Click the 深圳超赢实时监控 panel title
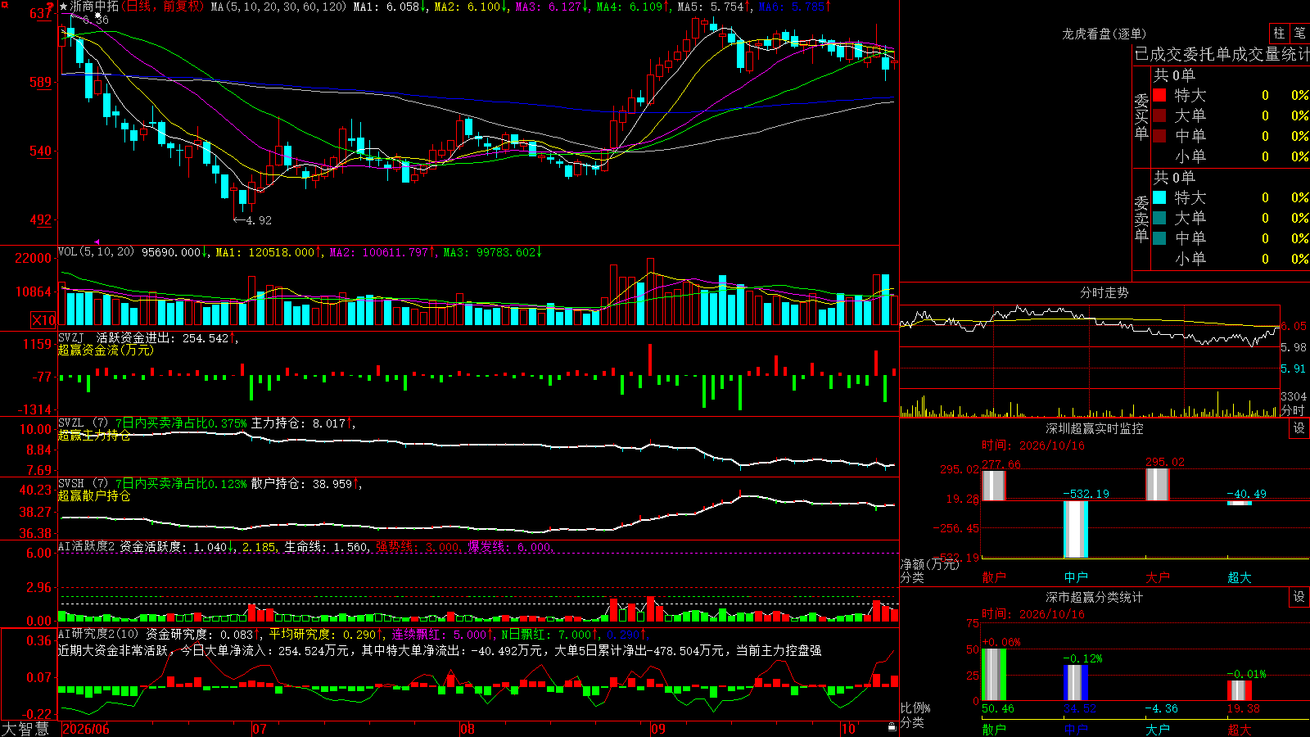The image size is (1310, 737). 1095,428
